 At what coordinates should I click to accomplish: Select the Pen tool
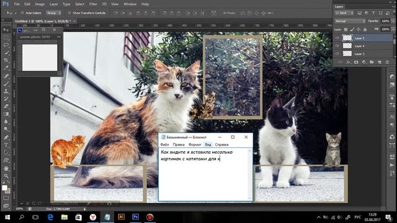click(6, 138)
